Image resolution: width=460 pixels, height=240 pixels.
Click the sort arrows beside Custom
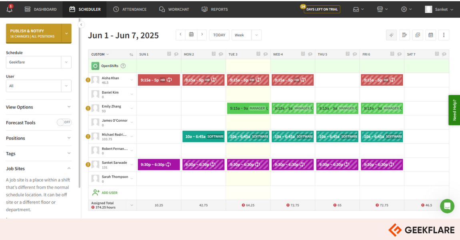click(131, 54)
